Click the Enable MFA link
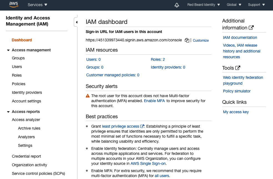The height and width of the screenshot is (179, 273). pyautogui.click(x=154, y=101)
